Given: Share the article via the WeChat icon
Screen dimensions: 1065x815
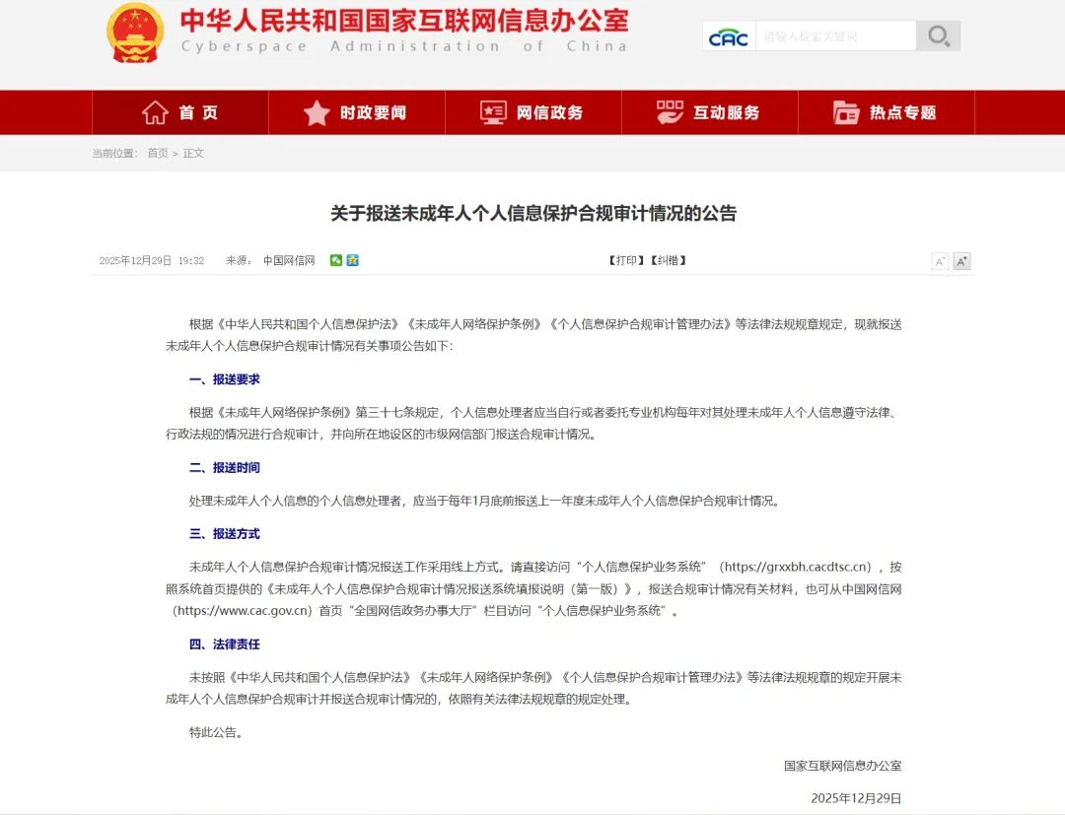Looking at the screenshot, I should click(336, 260).
